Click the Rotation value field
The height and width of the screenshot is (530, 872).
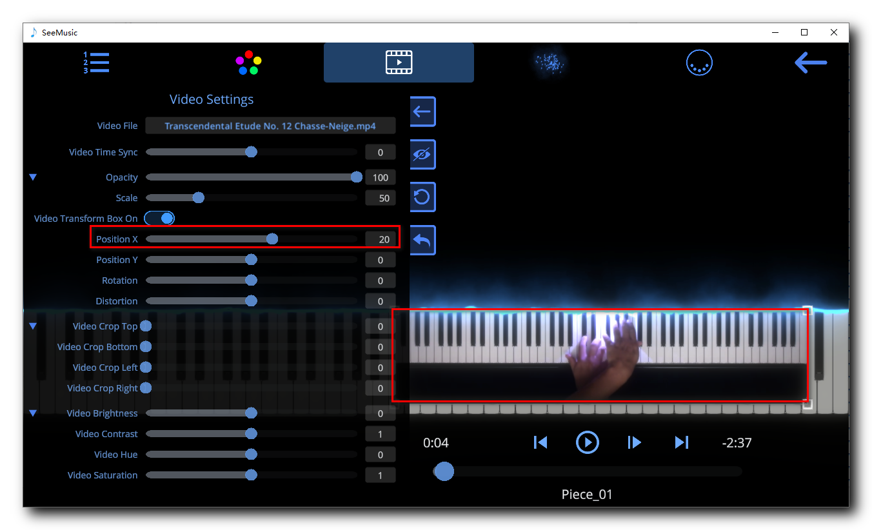pos(381,280)
